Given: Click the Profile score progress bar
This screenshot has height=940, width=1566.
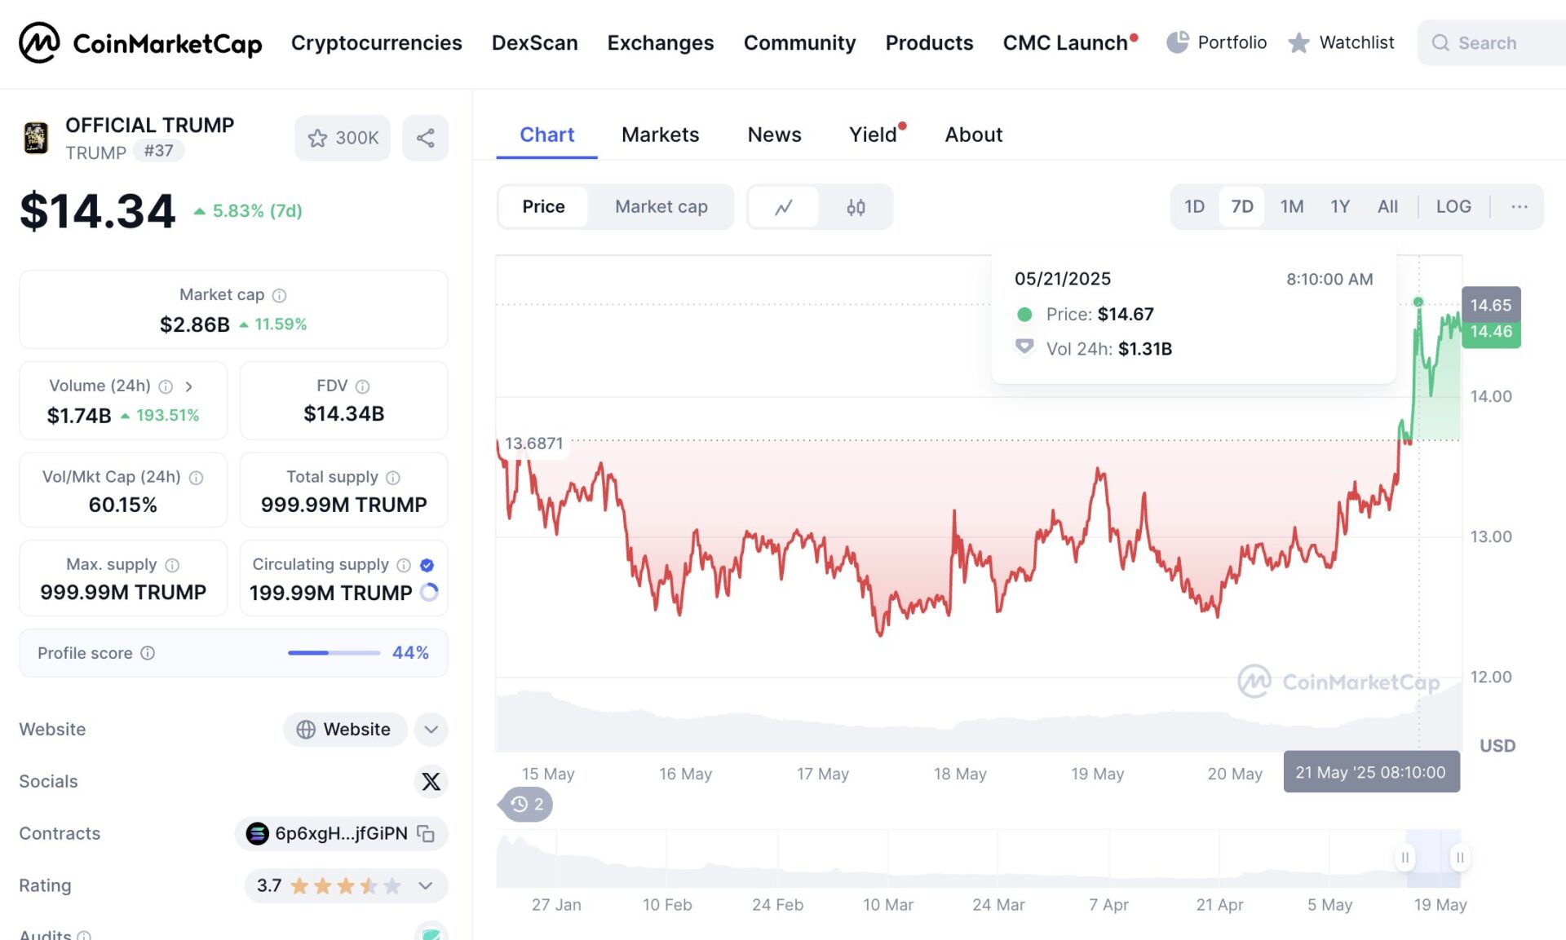Looking at the screenshot, I should [332, 652].
